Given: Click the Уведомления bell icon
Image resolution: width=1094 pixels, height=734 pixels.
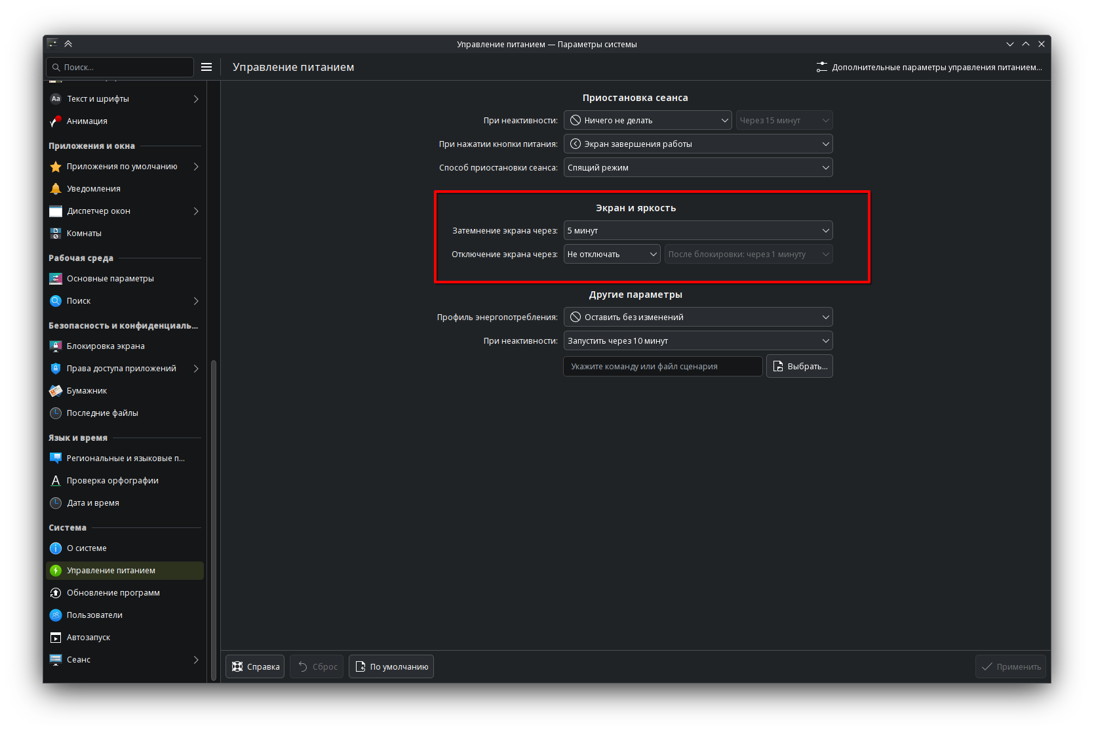Looking at the screenshot, I should (x=56, y=189).
